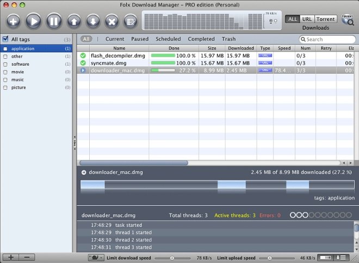
Task: Remove task with the X toolbar icon
Action: click(112, 22)
